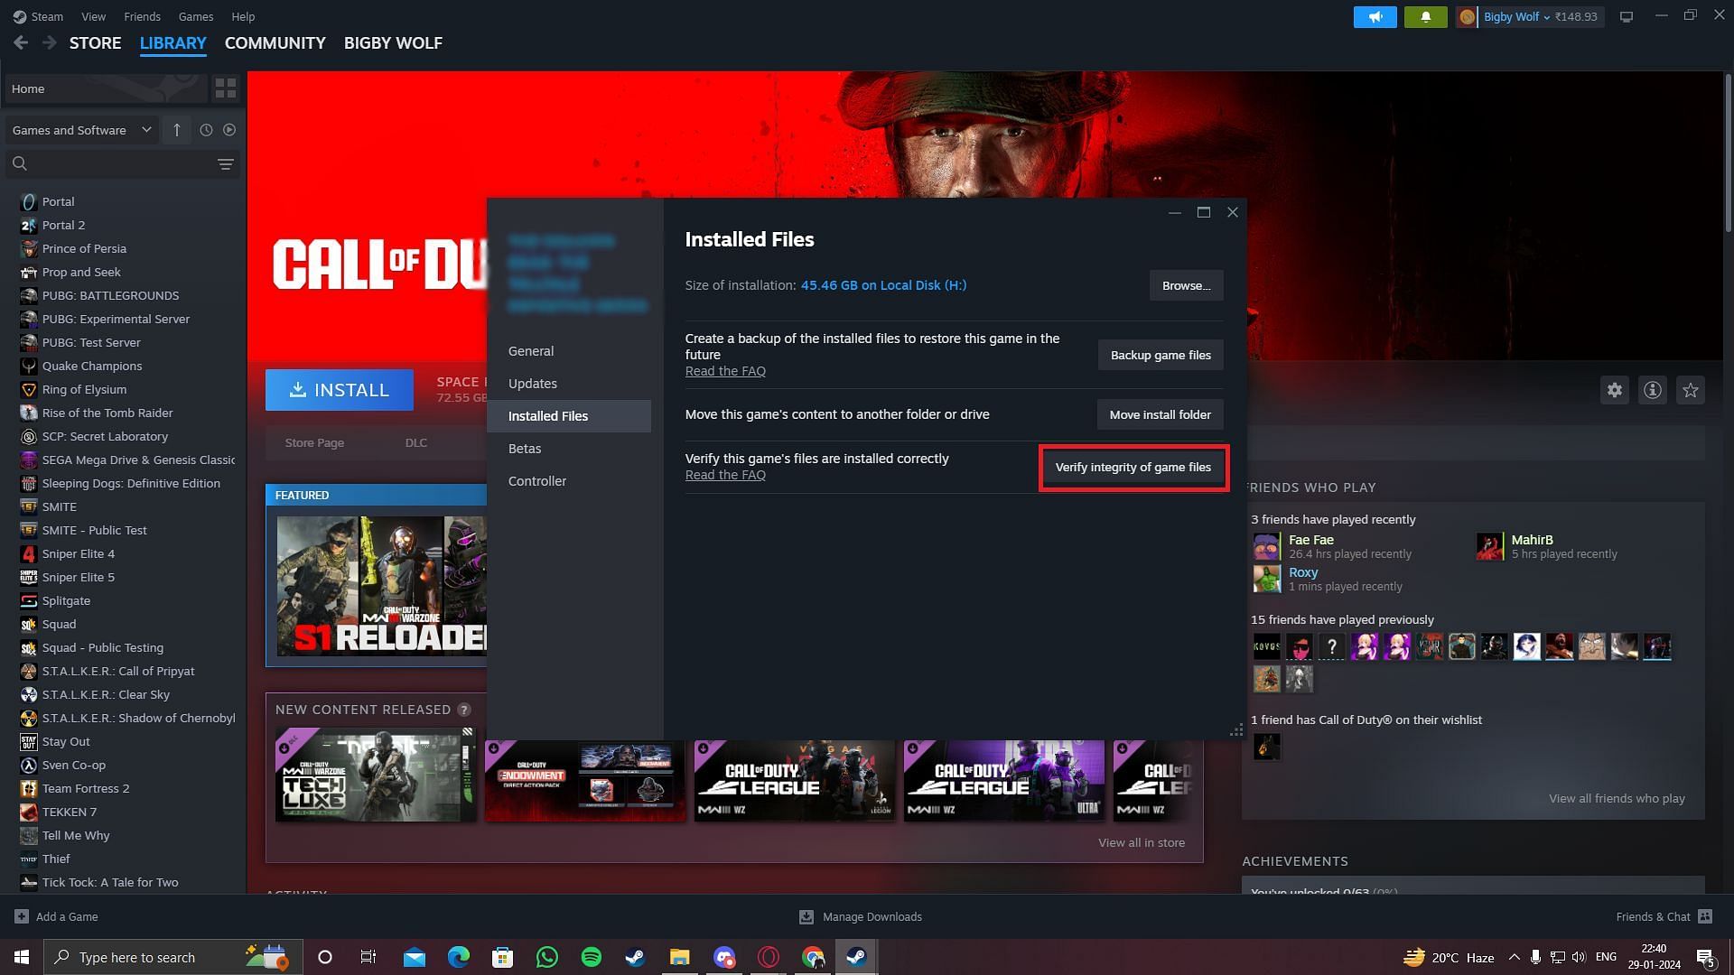
Task: Open the announcements megaphone icon
Action: click(x=1375, y=16)
